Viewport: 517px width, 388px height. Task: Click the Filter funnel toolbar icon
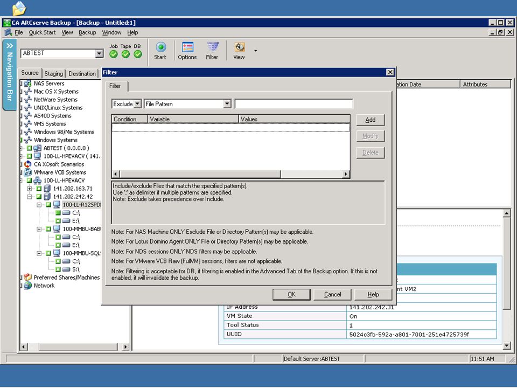click(213, 47)
